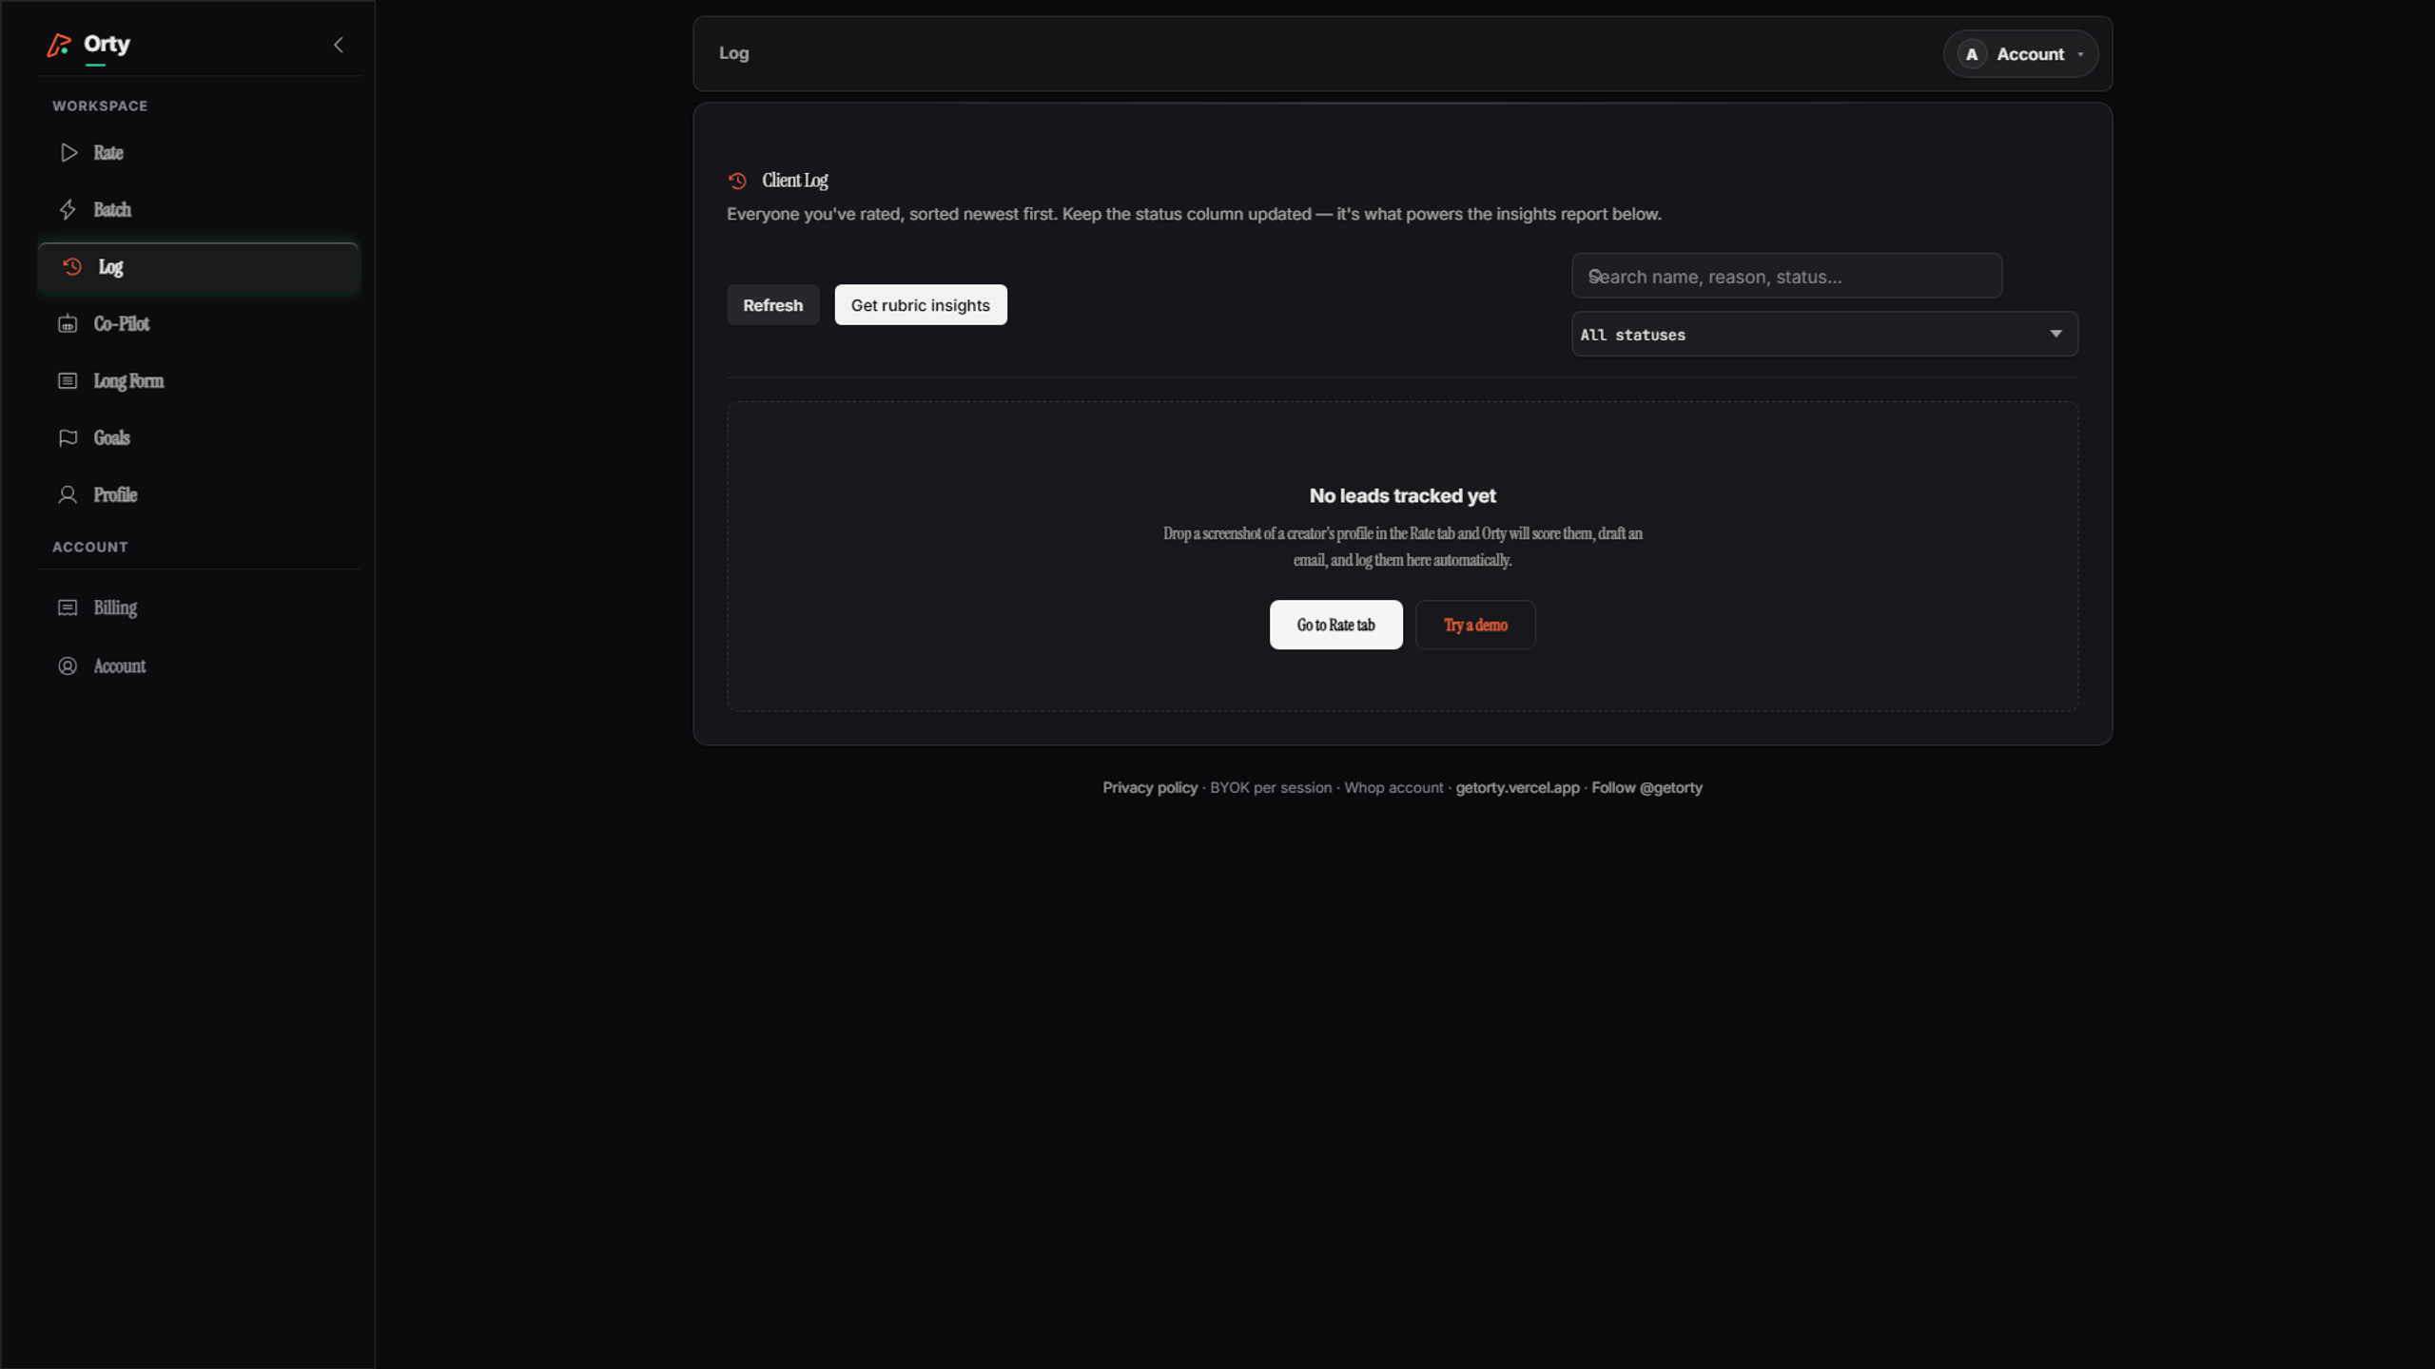Viewport: 2435px width, 1369px height.
Task: Click Go to Rate tab button
Action: (1335, 625)
